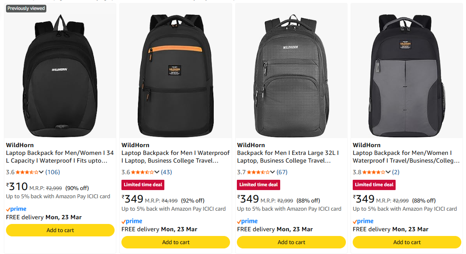Expand rating chevron on 2-review backpack
This screenshot has height=254, width=466.
click(389, 172)
